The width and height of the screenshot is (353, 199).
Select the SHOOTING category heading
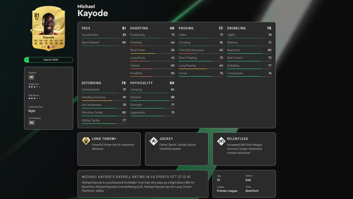(139, 28)
